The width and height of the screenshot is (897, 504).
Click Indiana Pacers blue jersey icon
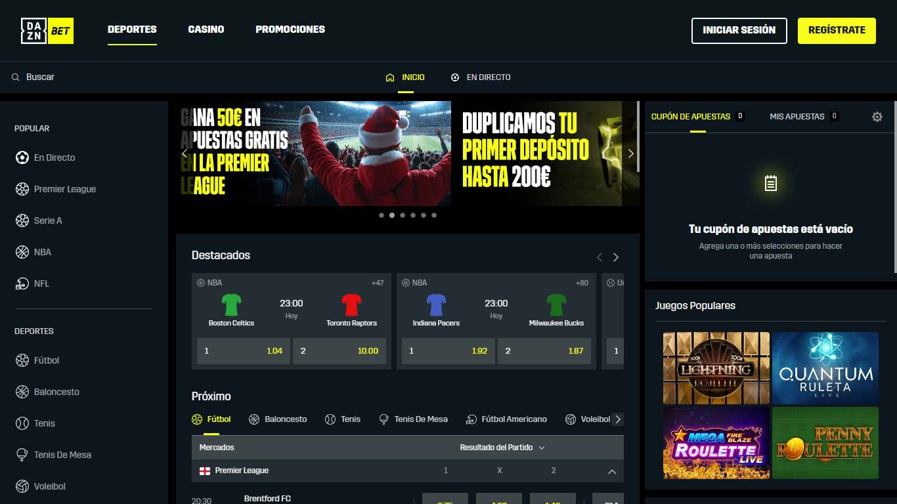click(436, 304)
